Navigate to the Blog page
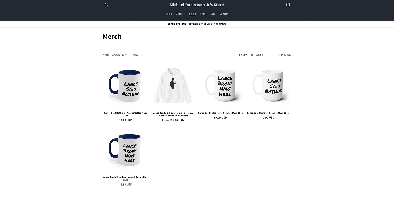The image size is (394, 198). click(213, 14)
